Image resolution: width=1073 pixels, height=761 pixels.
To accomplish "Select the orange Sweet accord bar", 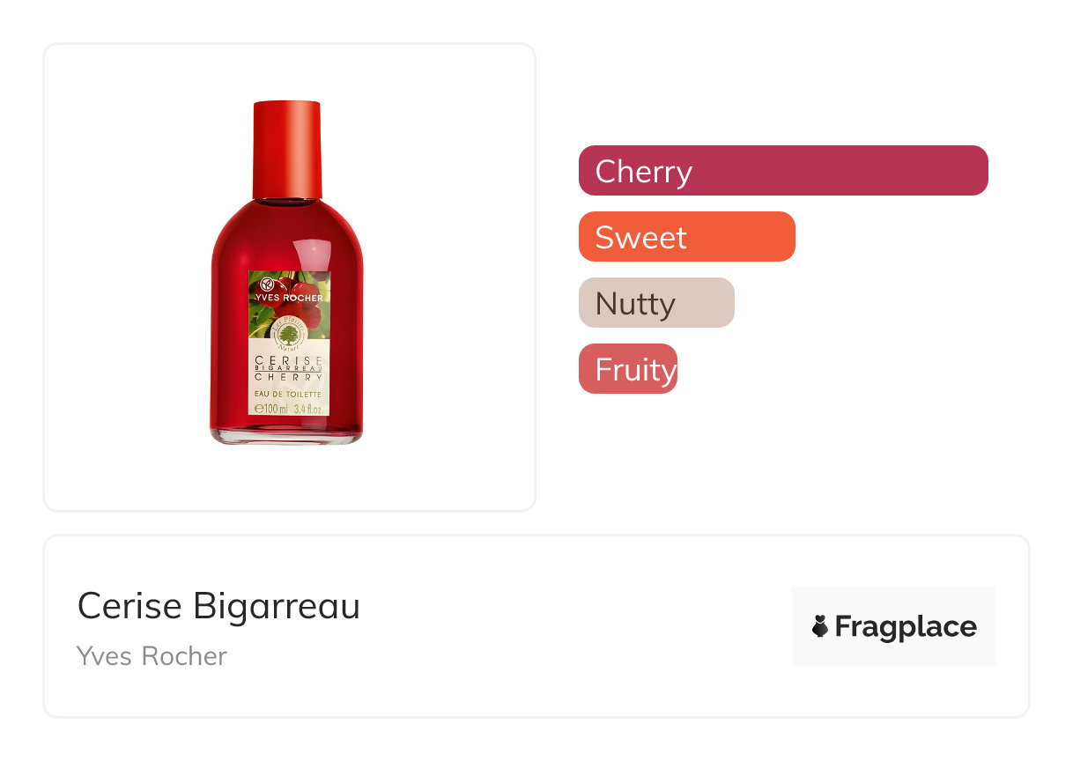I will coord(686,237).
